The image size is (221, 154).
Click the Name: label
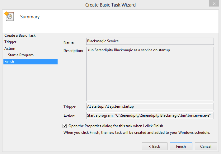[x=69, y=42]
